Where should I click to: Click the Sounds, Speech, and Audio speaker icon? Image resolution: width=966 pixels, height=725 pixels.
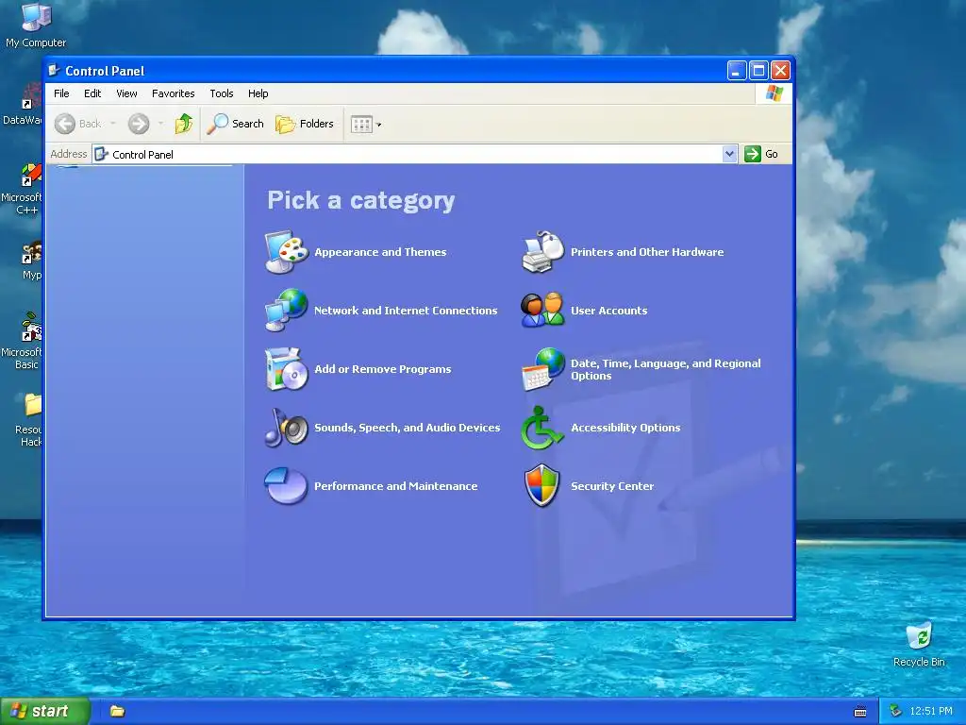(x=287, y=428)
